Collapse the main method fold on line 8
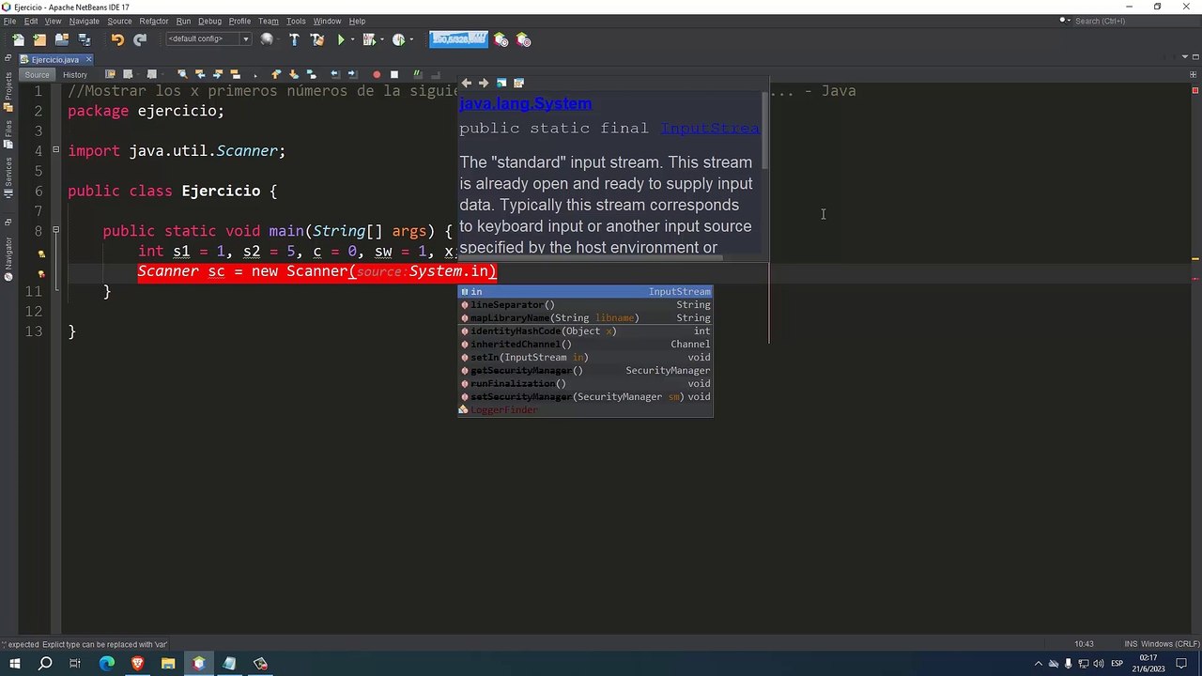Screen dimensions: 1202x676 [x=55, y=229]
